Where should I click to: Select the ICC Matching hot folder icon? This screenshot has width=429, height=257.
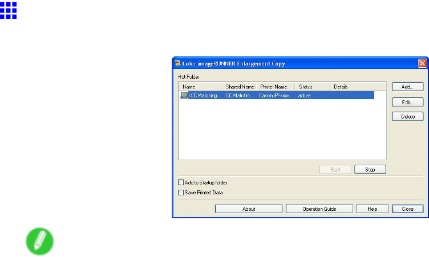coord(184,95)
